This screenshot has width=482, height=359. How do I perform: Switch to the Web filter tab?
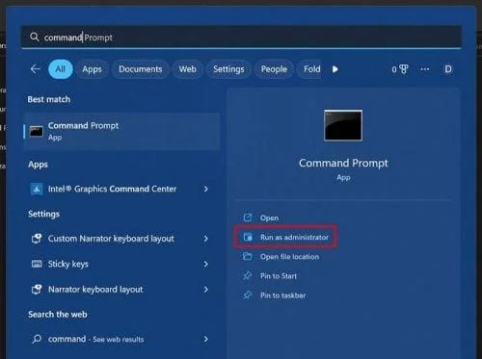pyautogui.click(x=188, y=69)
